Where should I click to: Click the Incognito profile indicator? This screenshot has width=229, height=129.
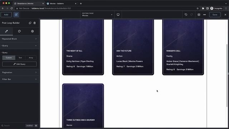click(216, 9)
